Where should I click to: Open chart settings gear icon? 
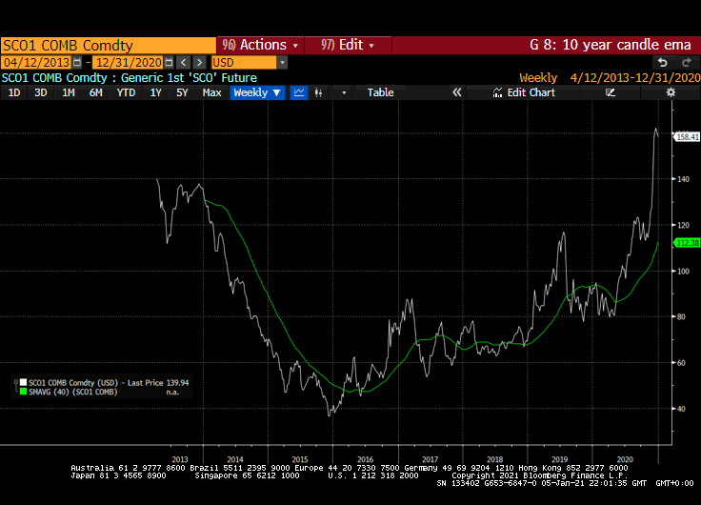tap(671, 92)
